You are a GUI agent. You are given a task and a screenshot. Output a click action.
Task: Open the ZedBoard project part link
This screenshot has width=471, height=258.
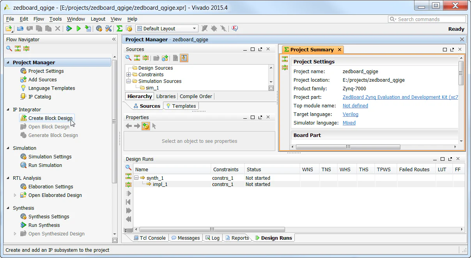(x=400, y=97)
